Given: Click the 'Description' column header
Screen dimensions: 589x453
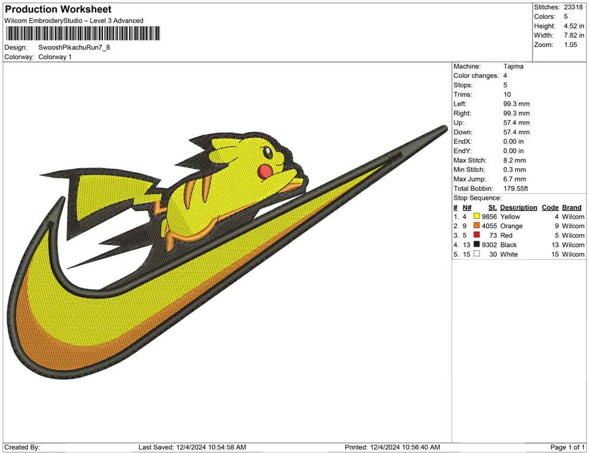Looking at the screenshot, I should coord(518,207).
